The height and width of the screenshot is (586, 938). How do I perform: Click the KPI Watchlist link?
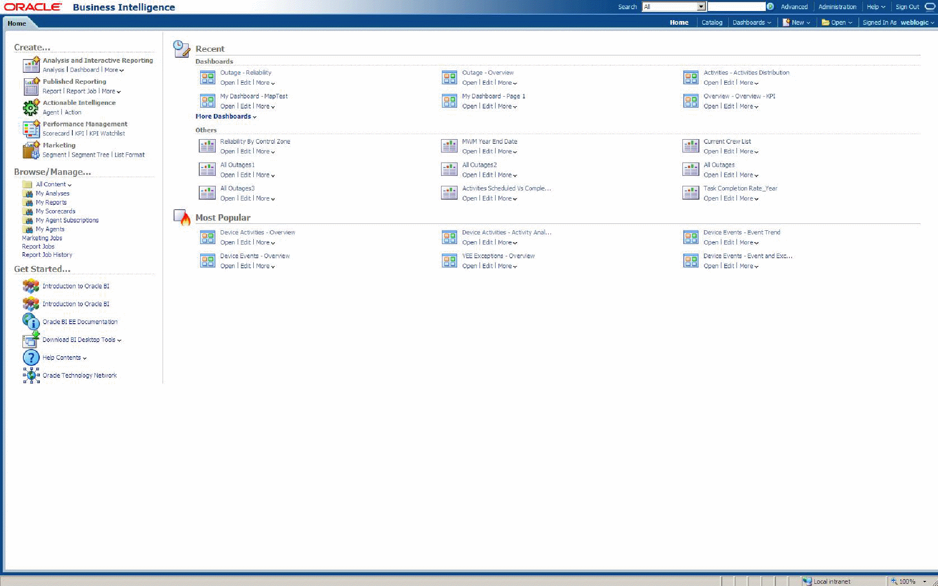107,134
